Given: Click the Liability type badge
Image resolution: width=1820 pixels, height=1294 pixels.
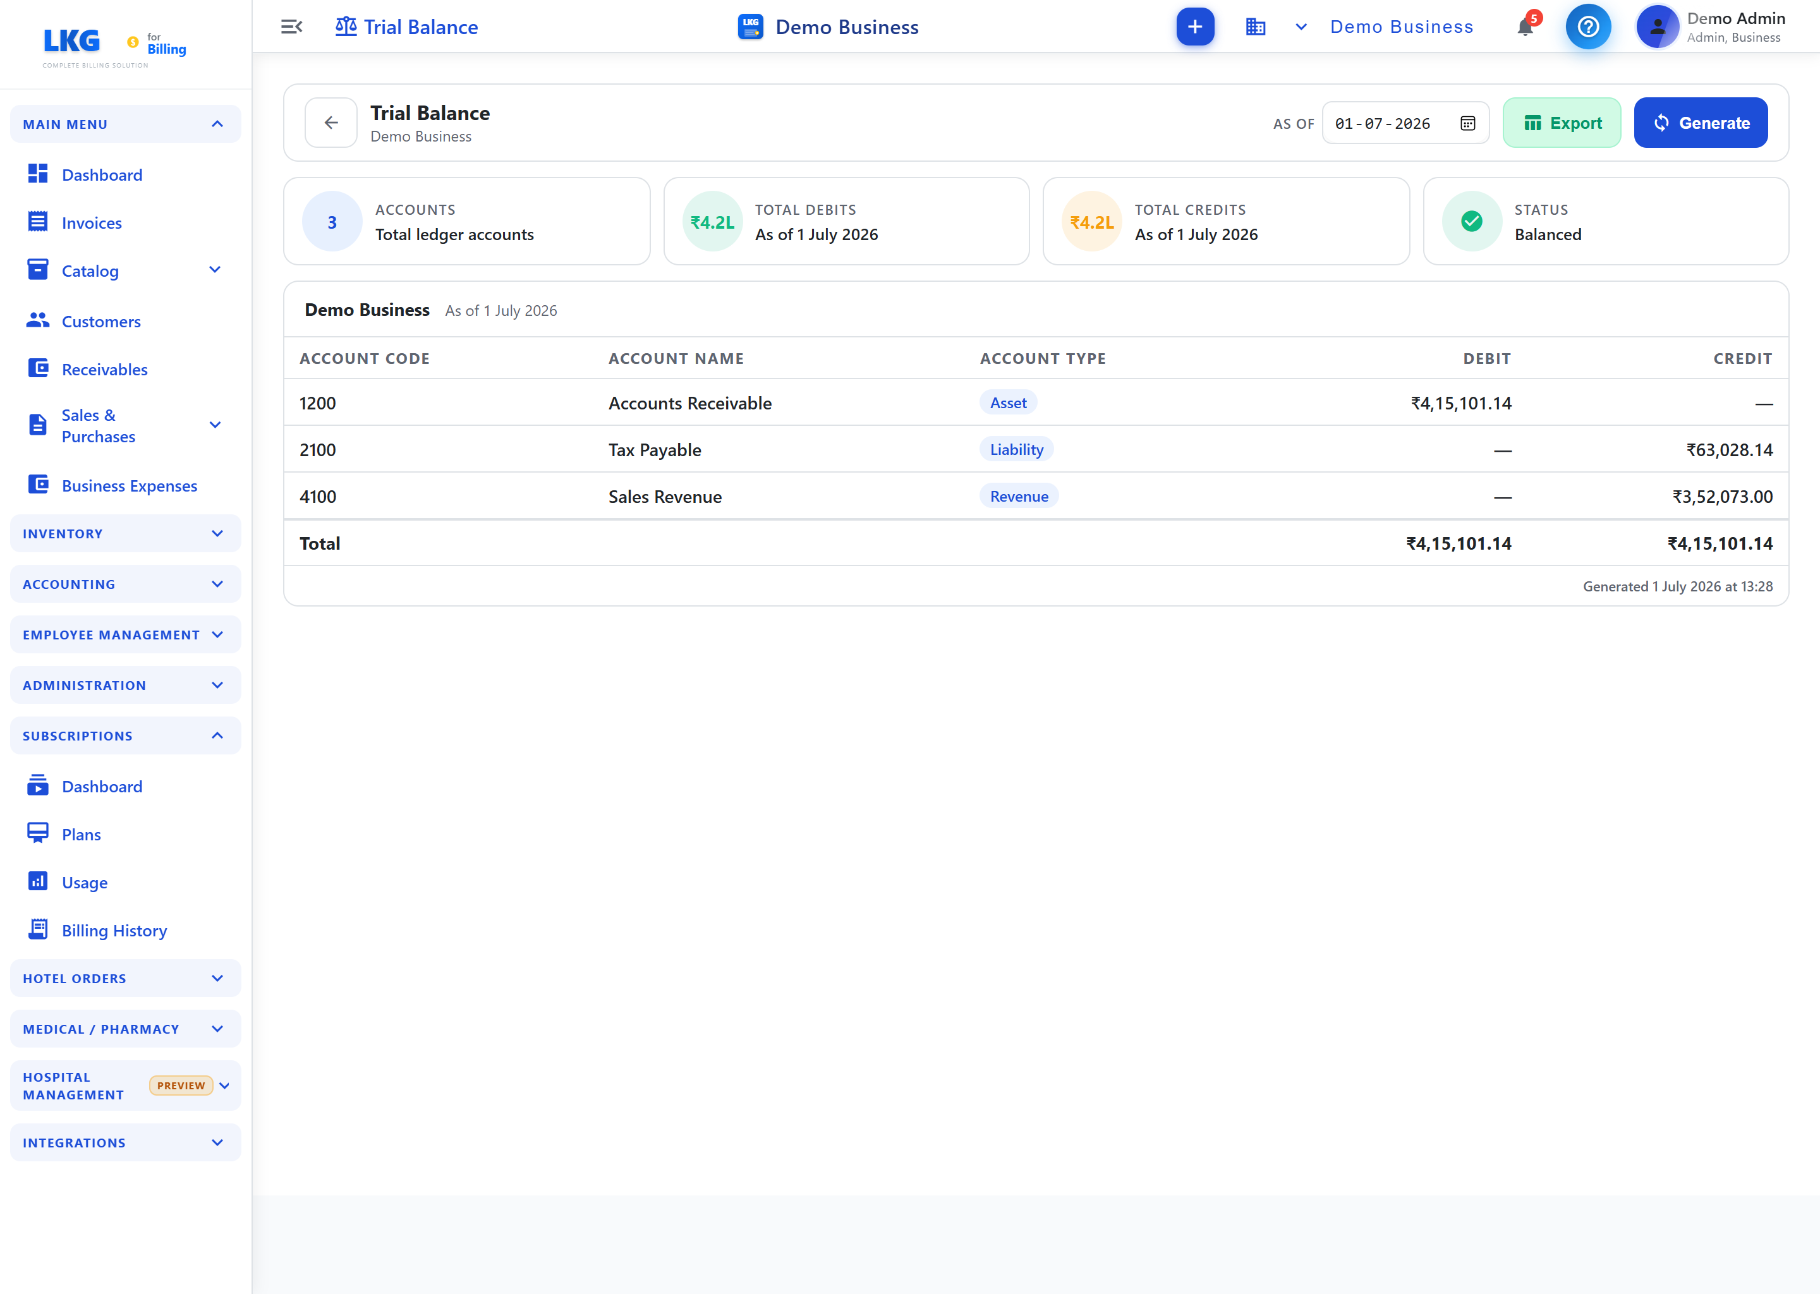Looking at the screenshot, I should click(1016, 449).
